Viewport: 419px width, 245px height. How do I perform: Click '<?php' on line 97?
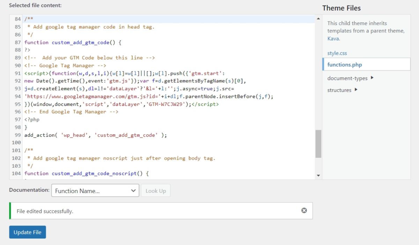point(32,119)
